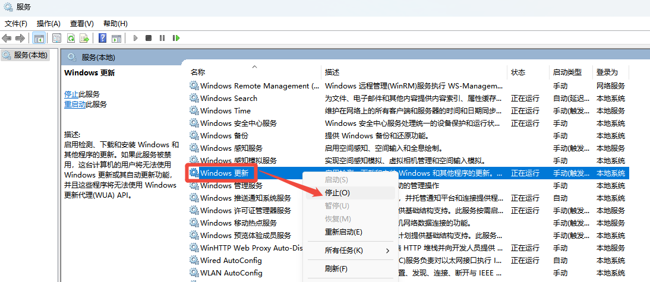Select 重新启动(E) from the context menu
Screen dimensions: 650x282
tap(343, 232)
